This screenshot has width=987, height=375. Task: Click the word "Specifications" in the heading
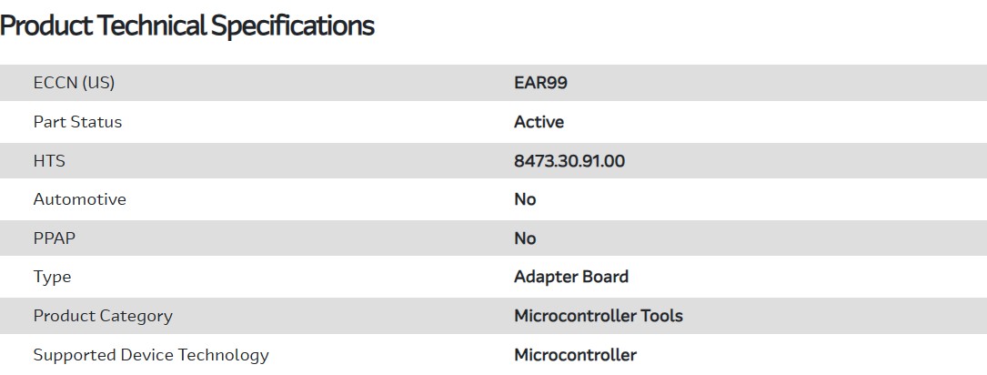click(x=293, y=26)
